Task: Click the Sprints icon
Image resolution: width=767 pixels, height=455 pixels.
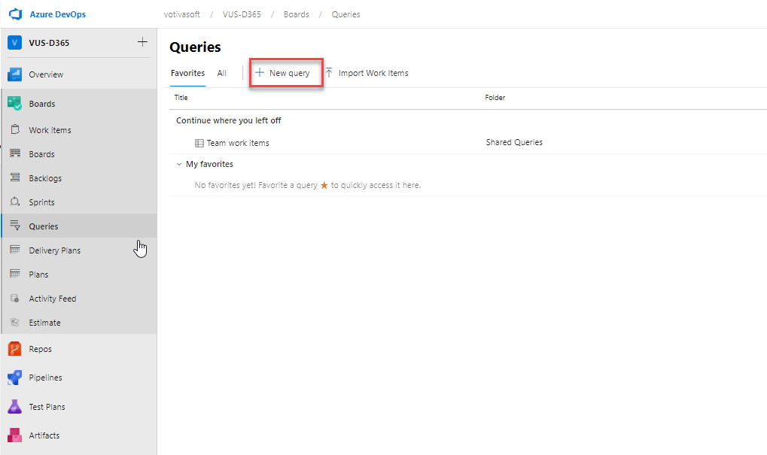Action: (x=15, y=202)
